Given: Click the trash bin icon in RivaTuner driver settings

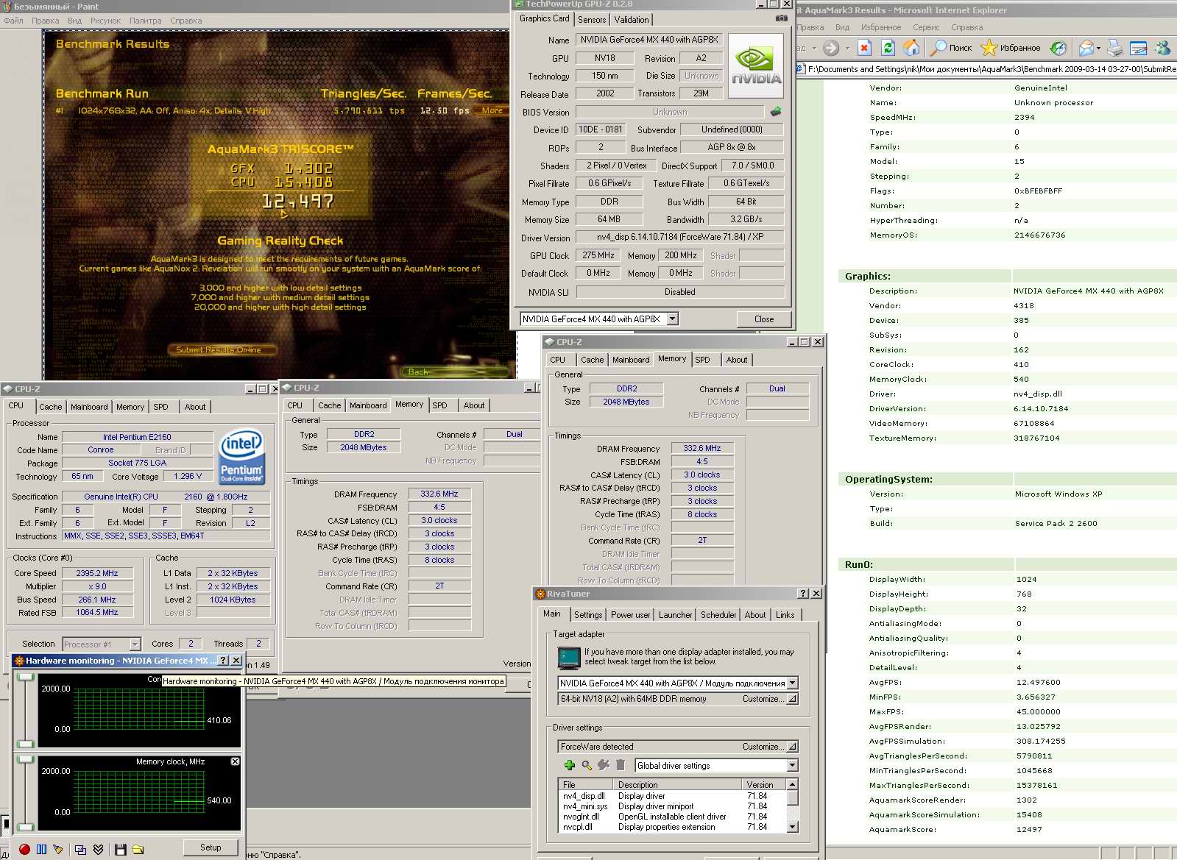Looking at the screenshot, I should (x=621, y=765).
